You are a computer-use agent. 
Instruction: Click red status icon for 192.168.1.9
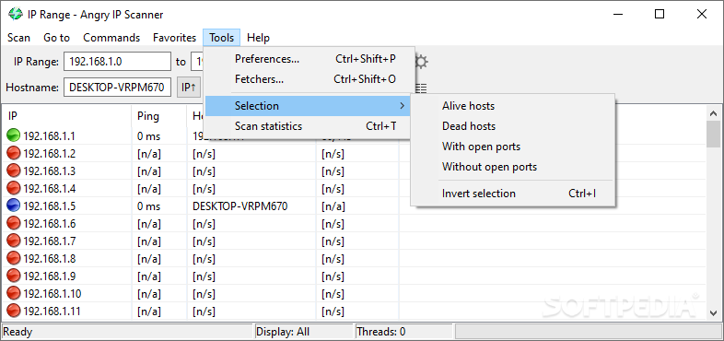click(x=14, y=276)
